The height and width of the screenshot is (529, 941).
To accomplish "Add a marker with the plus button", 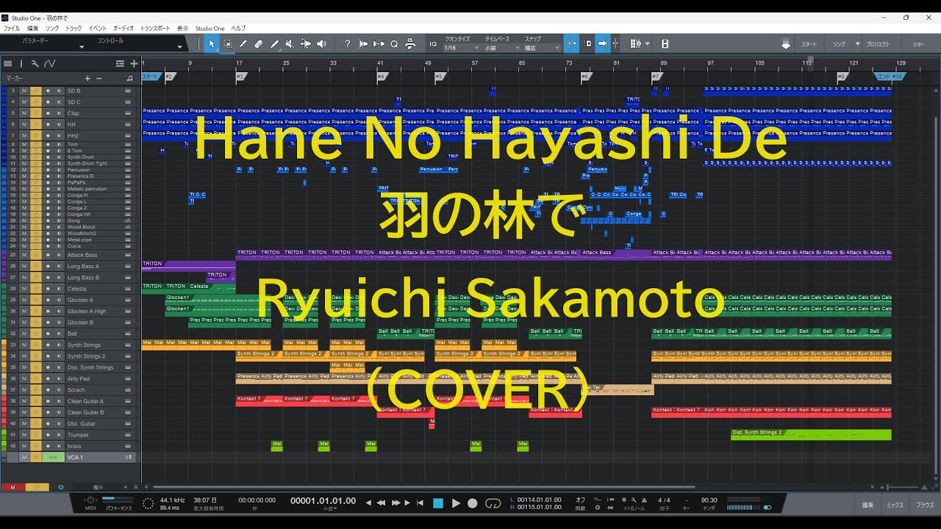I will tap(87, 78).
